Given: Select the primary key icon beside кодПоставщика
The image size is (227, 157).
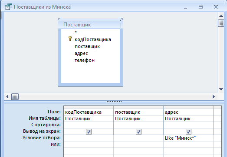Looking at the screenshot, I should click(70, 39).
